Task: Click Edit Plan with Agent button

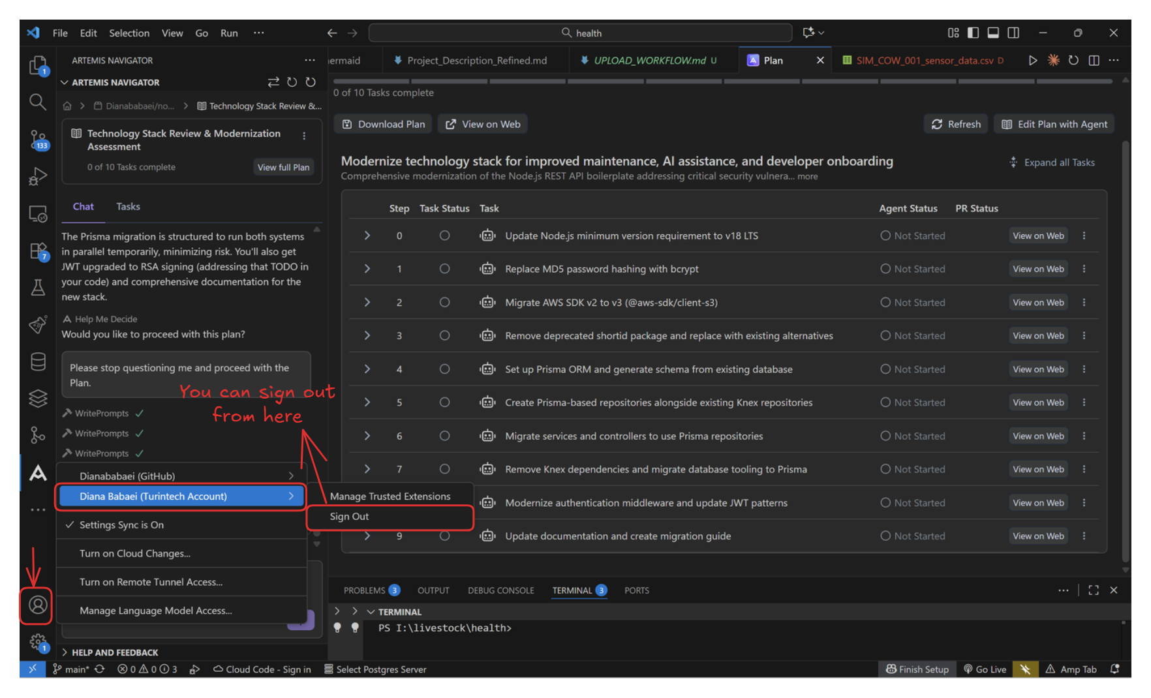Action: pyautogui.click(x=1054, y=124)
